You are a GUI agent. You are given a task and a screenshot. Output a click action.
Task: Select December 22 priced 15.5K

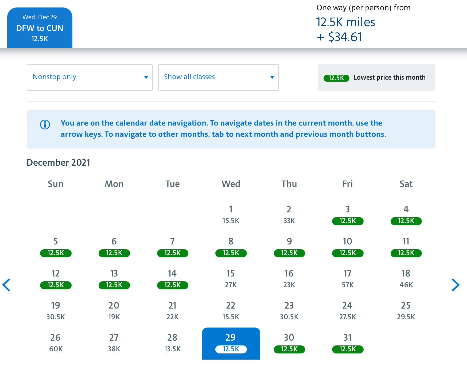coord(231,311)
